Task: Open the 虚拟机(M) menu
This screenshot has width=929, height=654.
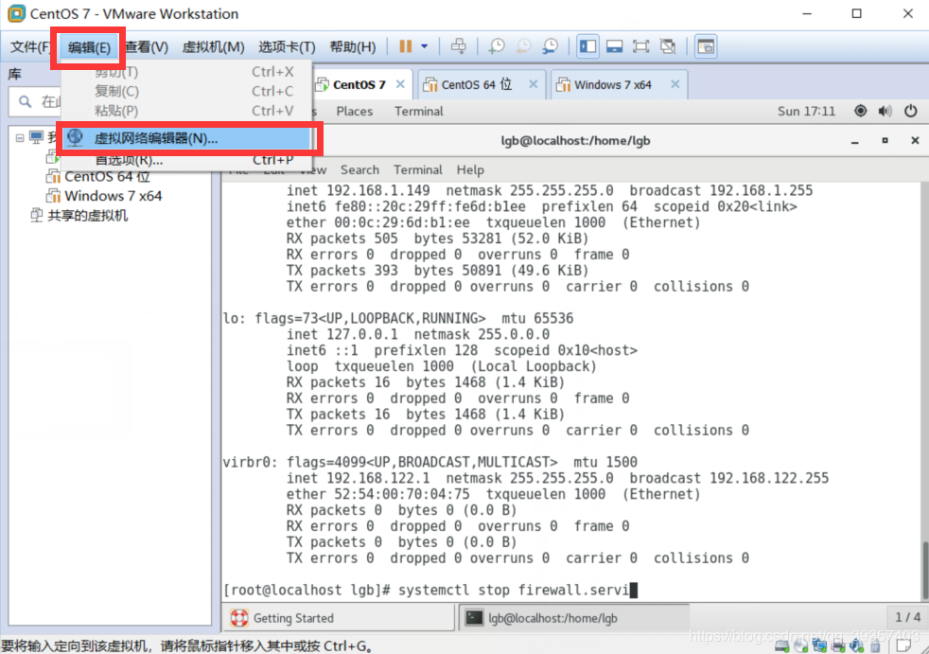Action: pyautogui.click(x=213, y=46)
